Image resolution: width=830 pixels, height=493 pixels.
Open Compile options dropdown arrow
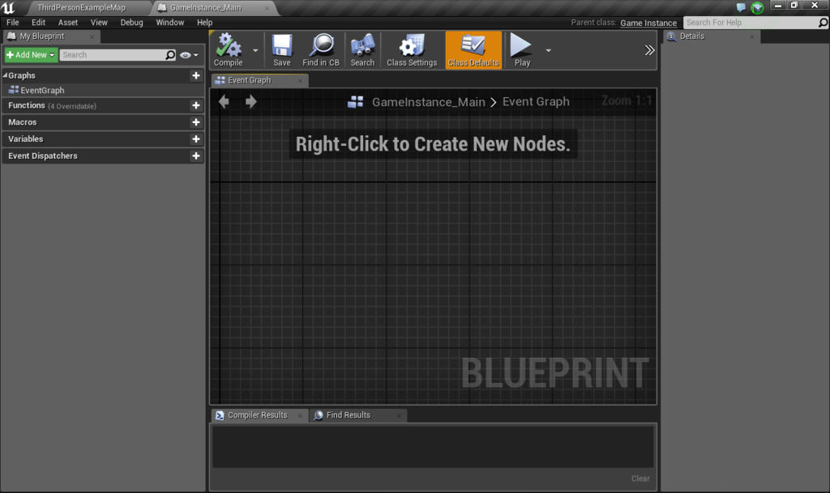255,50
